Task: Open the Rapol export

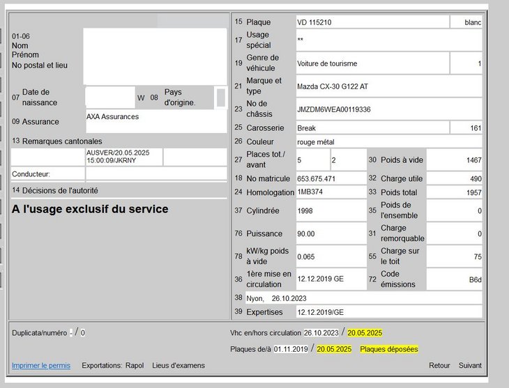Action: (135, 366)
